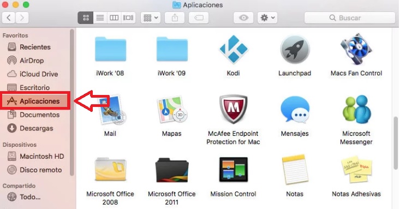Select Aplicaciones in the sidebar
The image size is (400, 209).
coord(35,101)
